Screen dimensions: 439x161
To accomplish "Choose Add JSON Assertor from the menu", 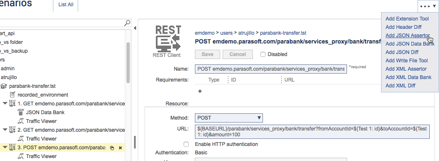I will pos(407,36).
